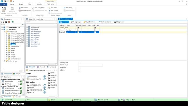Image resolution: width=188 pixels, height=106 pixels.
Task: Run the DELETE SQL script link
Action: tap(32, 92)
